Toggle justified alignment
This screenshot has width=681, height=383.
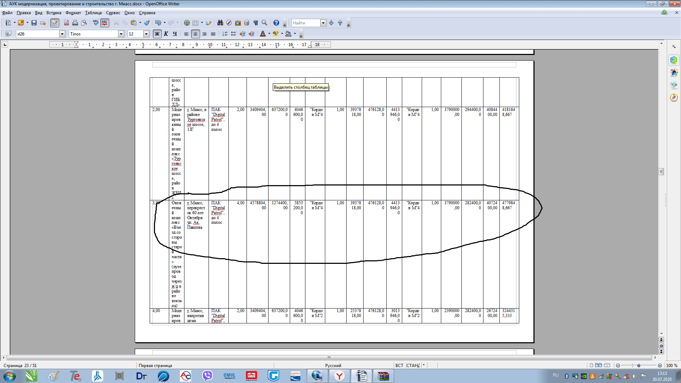pos(213,34)
